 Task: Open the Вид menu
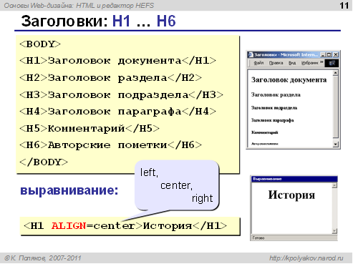tap(292, 63)
